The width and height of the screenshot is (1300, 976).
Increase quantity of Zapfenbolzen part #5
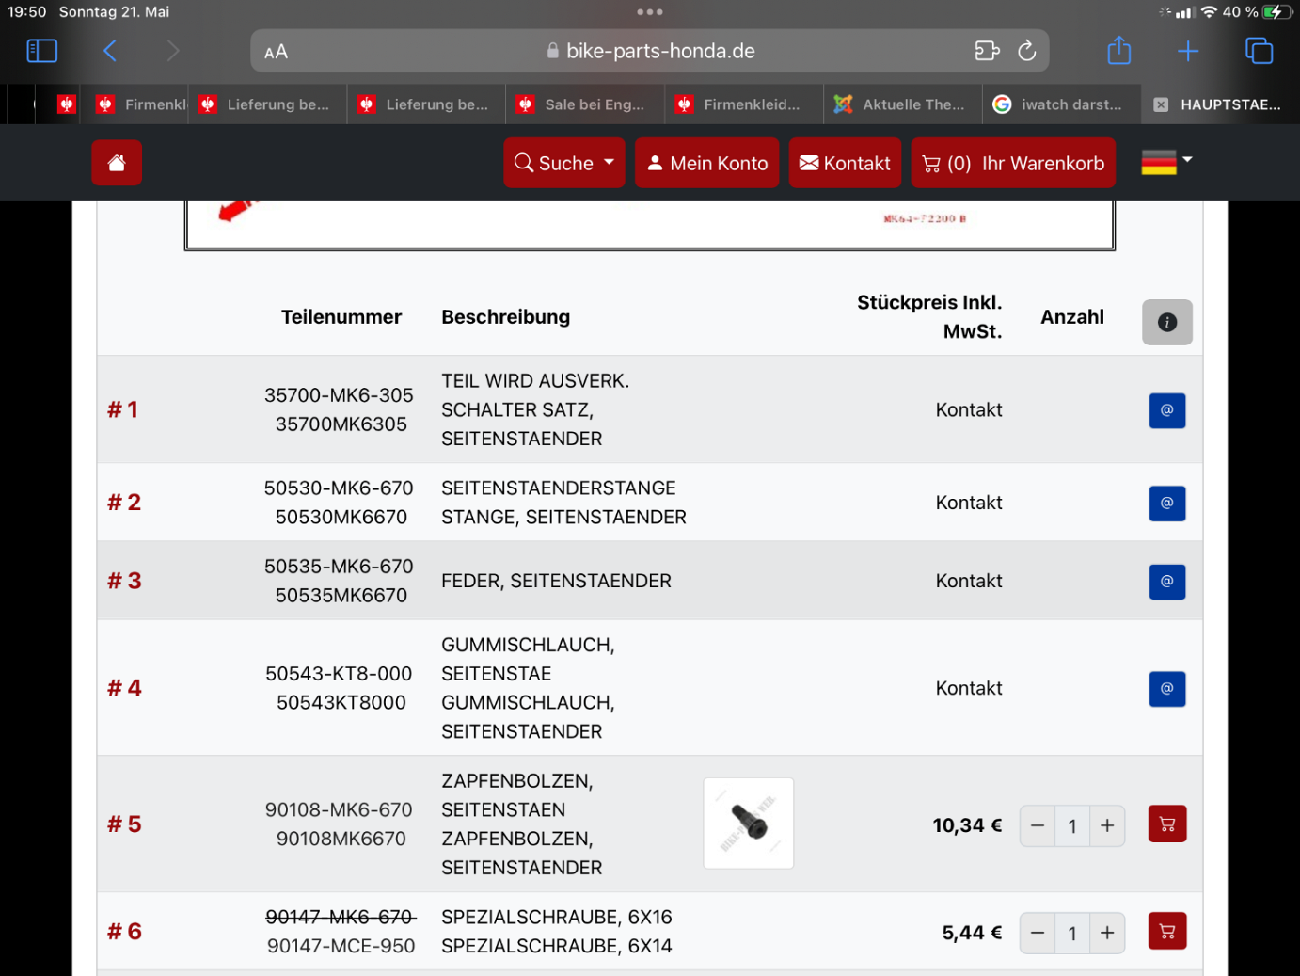1107,825
